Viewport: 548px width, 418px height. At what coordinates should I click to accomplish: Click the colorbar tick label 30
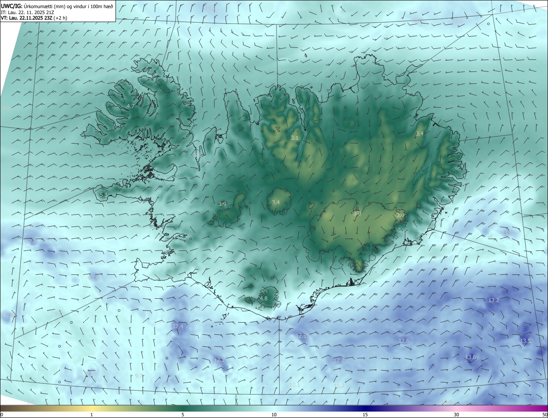(456, 415)
